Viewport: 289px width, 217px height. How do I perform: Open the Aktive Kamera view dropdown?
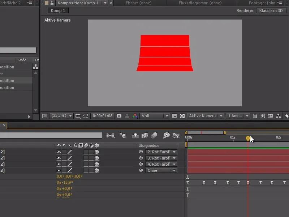pyautogui.click(x=205, y=116)
